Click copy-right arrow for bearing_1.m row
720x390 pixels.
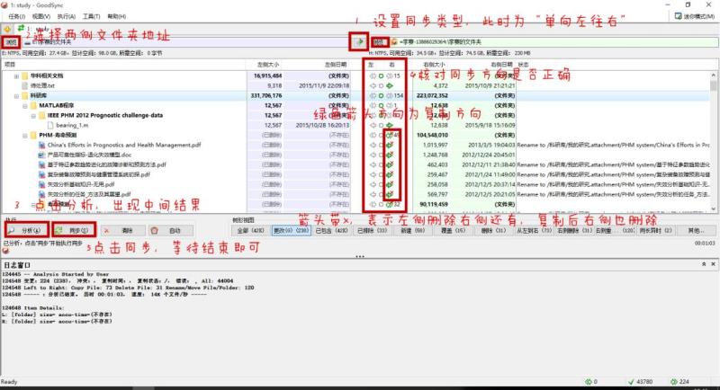(390, 125)
